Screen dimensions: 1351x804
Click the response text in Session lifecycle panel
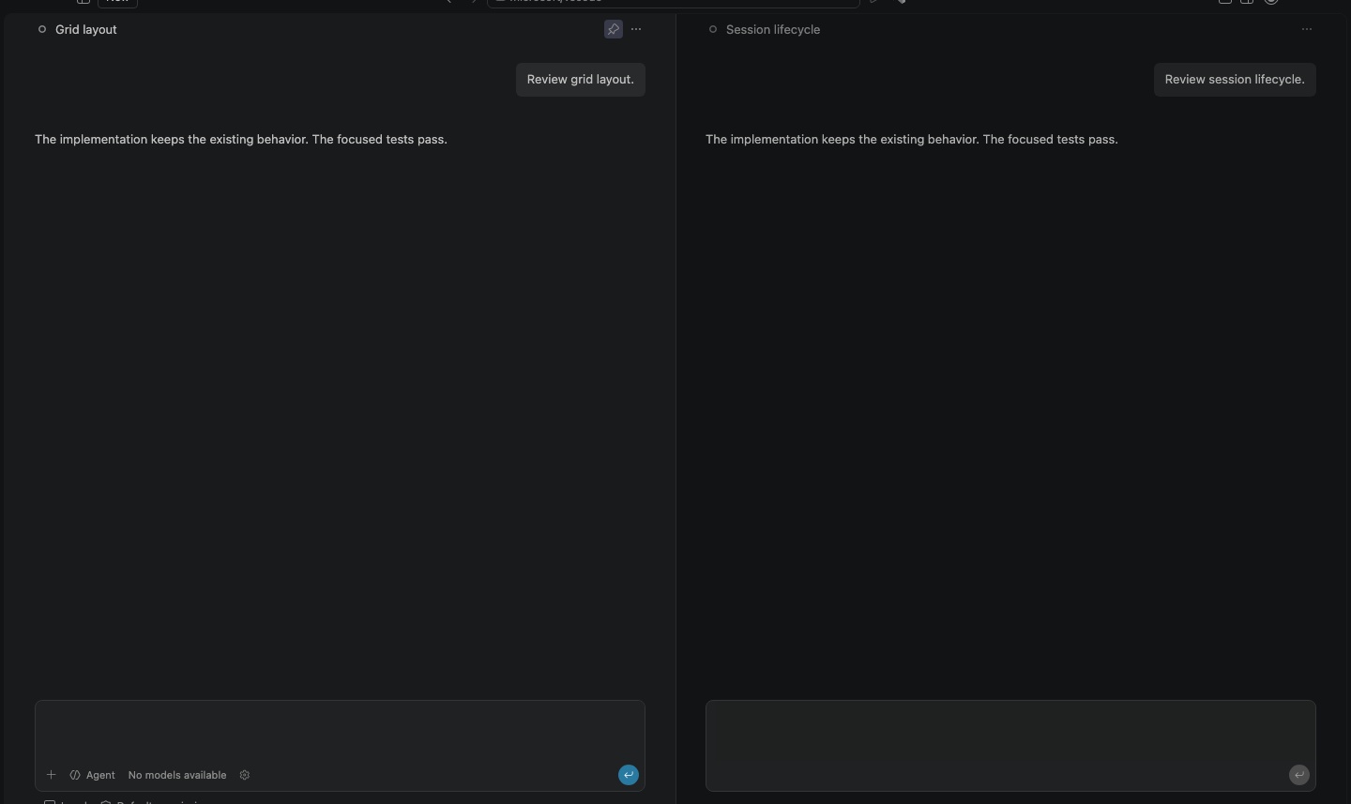[912, 139]
